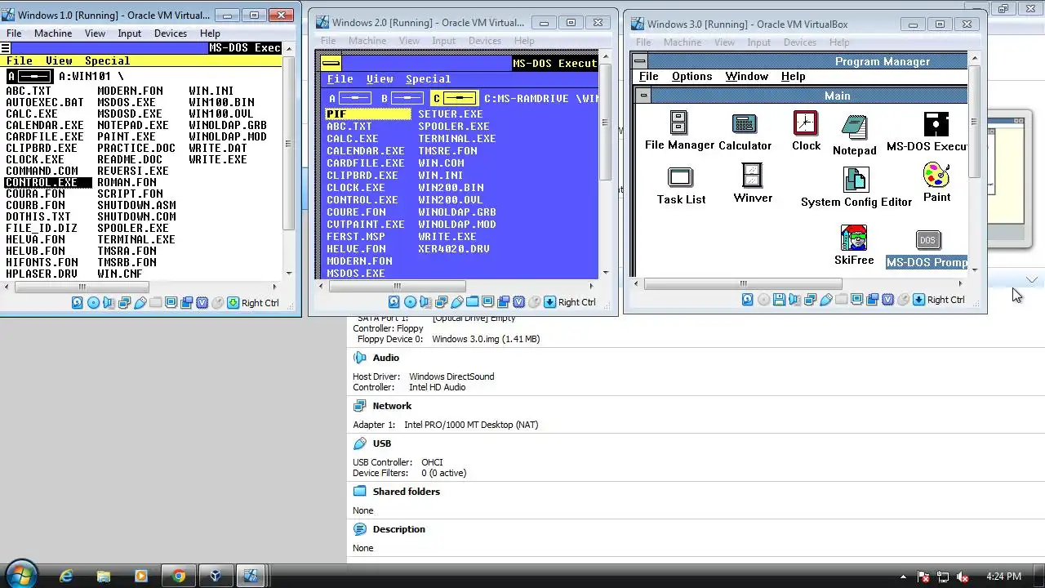Open Program Manager control menu box

click(640, 61)
